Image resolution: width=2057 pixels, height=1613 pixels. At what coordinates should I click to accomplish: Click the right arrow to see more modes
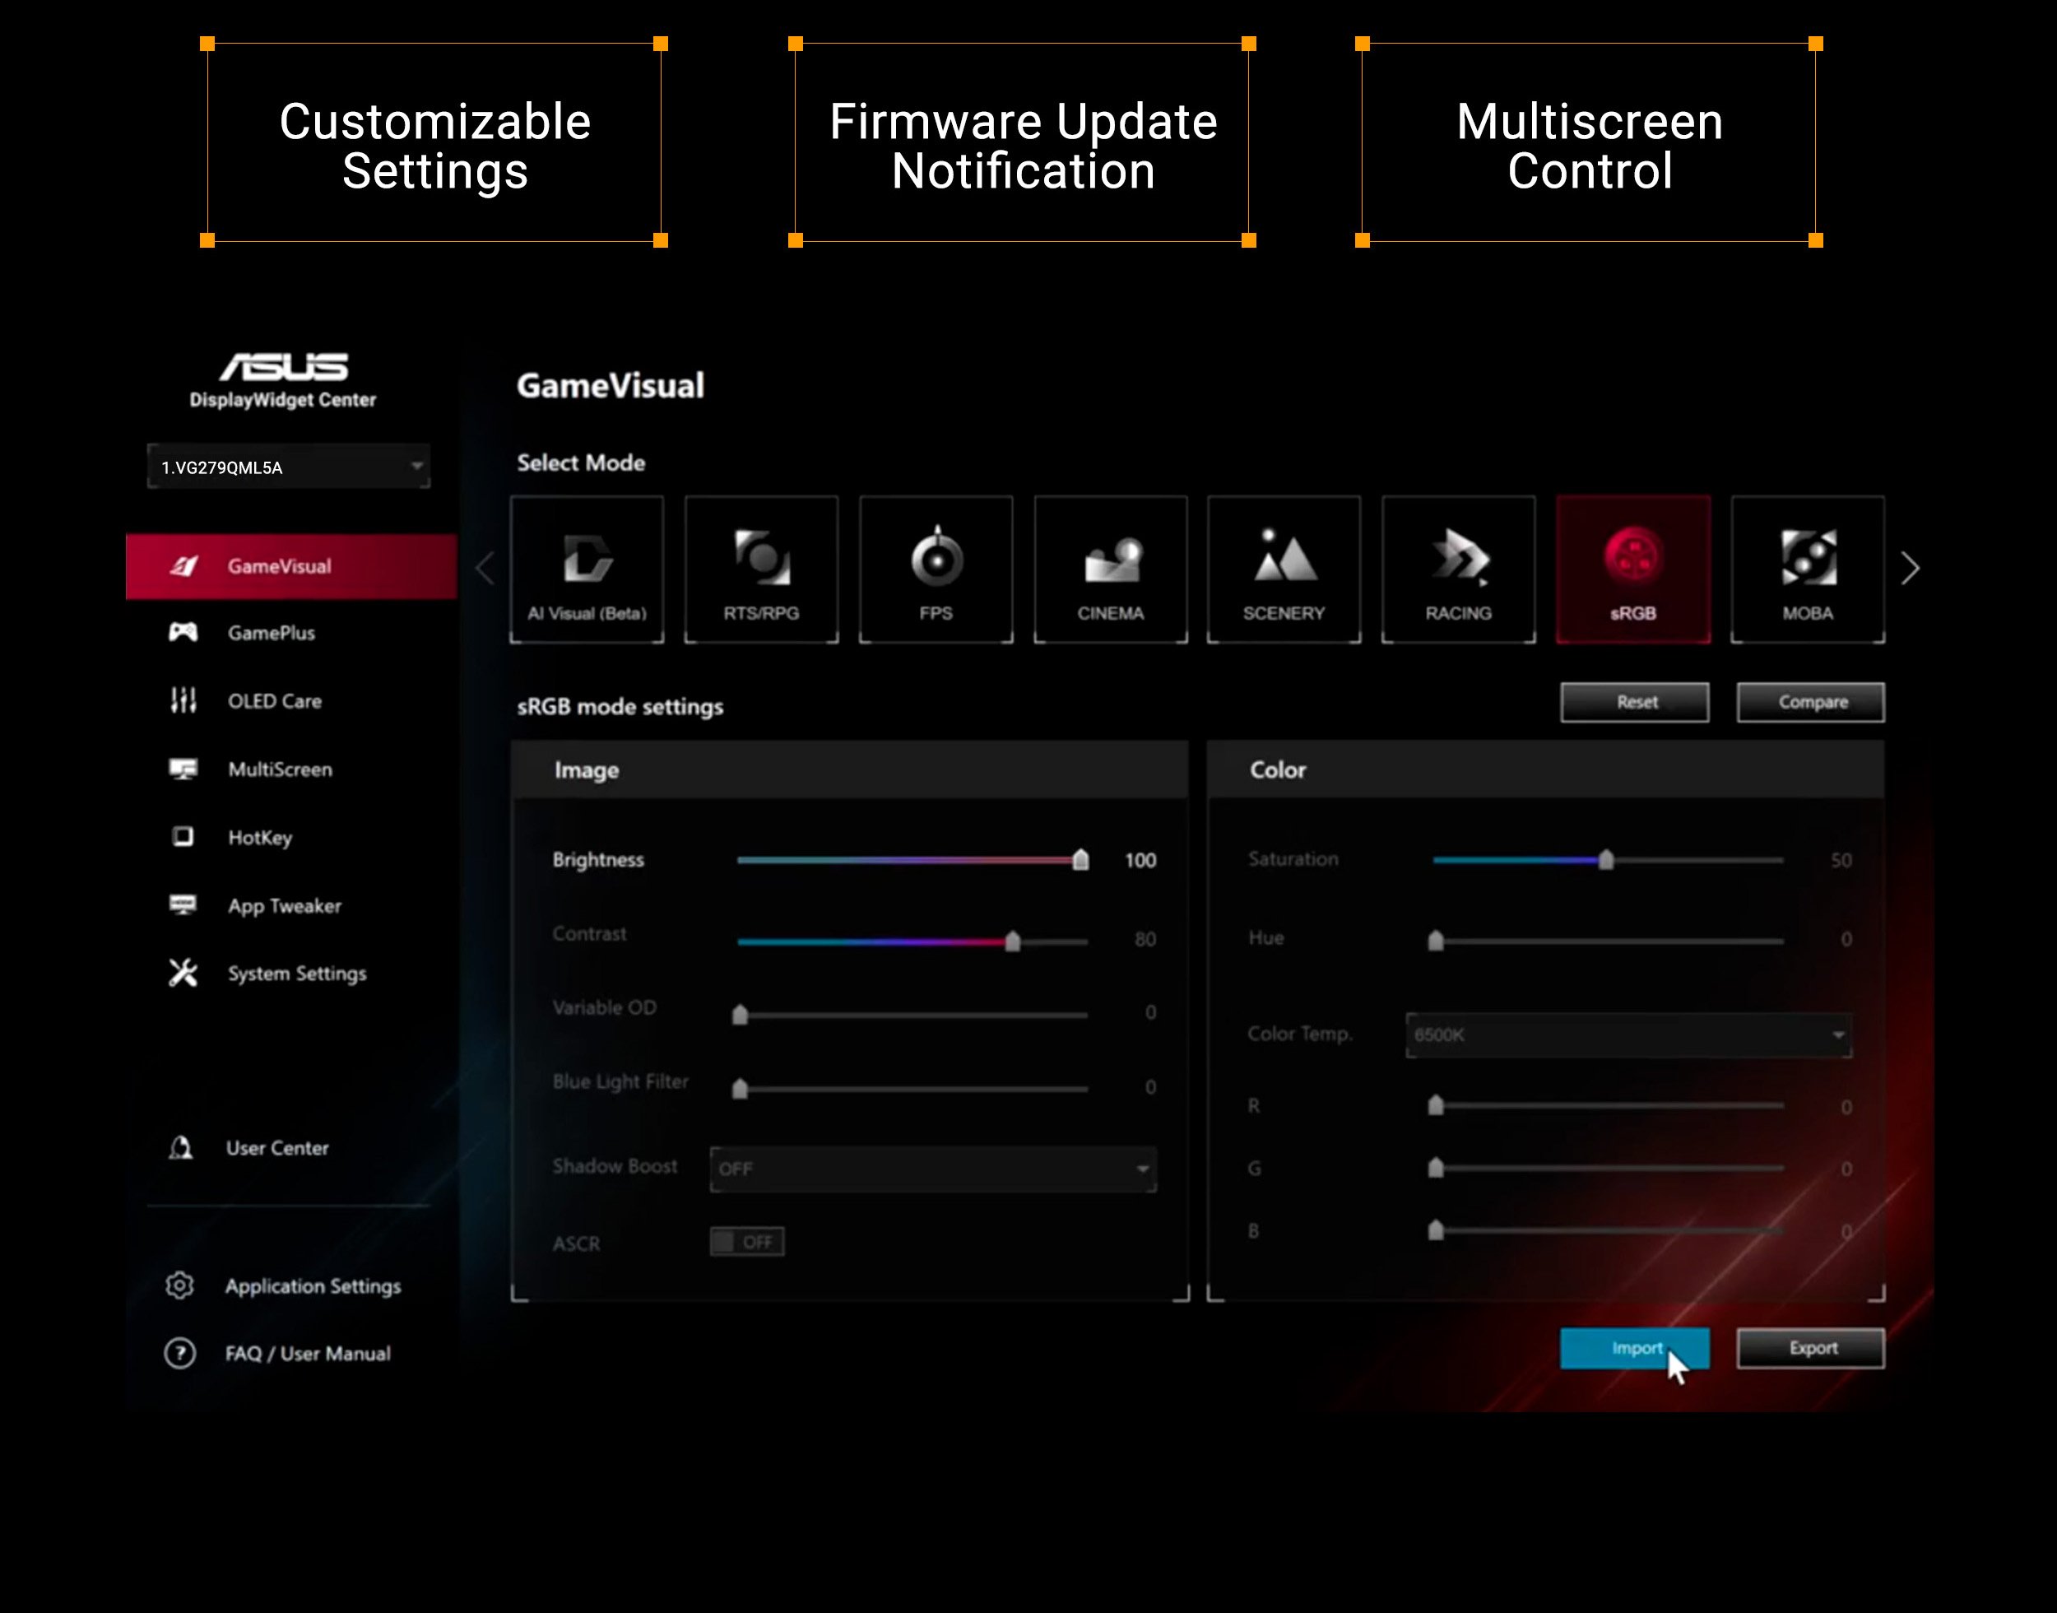coord(1910,568)
